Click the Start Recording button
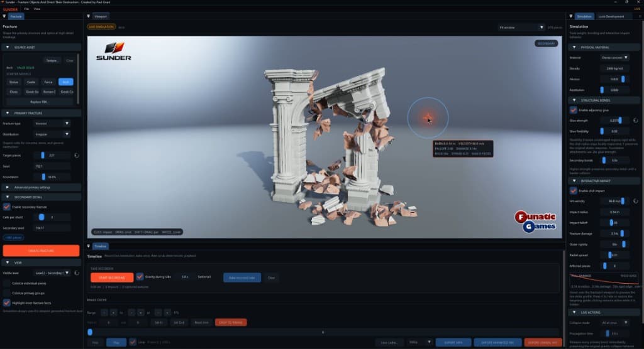The image size is (644, 349). (x=112, y=277)
